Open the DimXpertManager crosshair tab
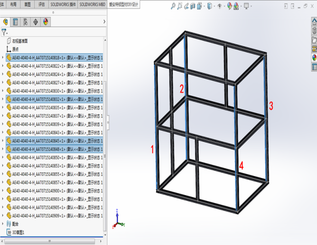 pos(36,22)
